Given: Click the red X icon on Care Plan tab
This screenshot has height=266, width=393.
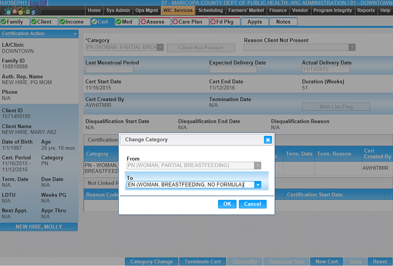Looking at the screenshot, I should (x=175, y=22).
